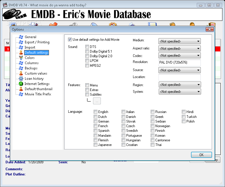Click the Custom values person icon
225x187 pixels.
pos(21,73)
